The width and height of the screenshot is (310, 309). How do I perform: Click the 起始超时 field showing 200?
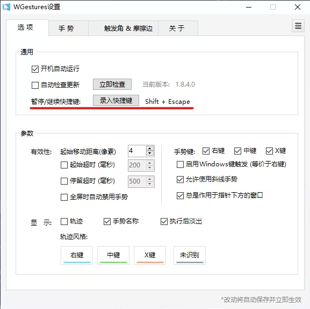click(x=137, y=165)
